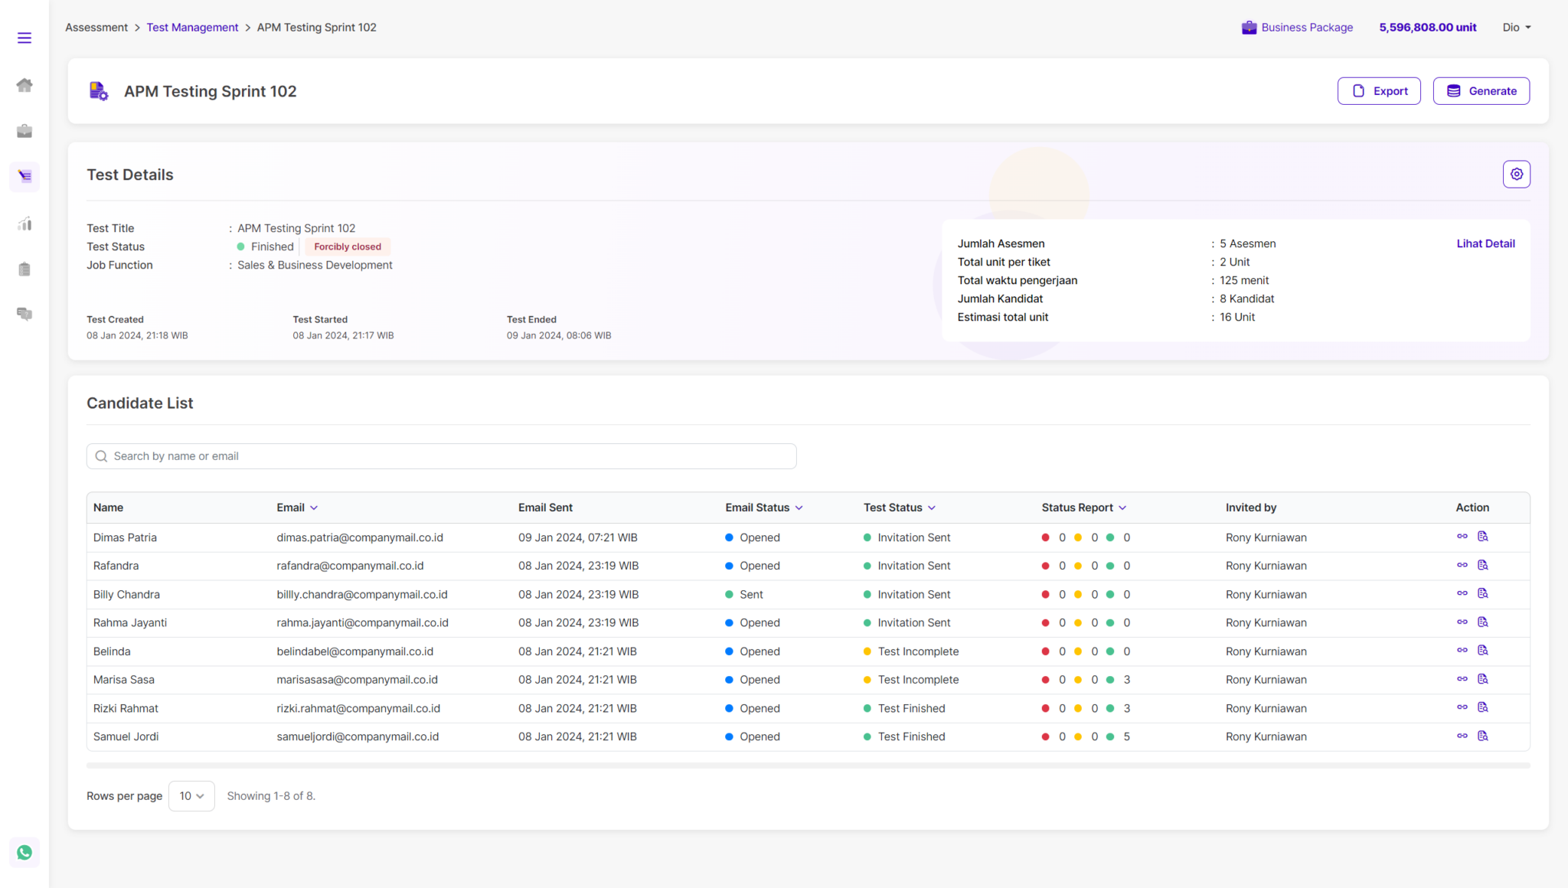Open the Home sidebar icon
The height and width of the screenshot is (888, 1568).
(24, 85)
